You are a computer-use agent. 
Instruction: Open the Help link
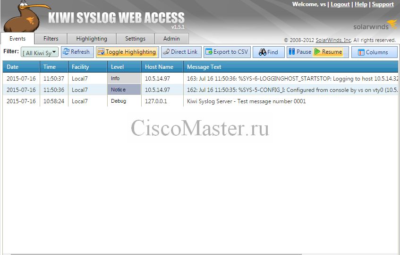(361, 4)
